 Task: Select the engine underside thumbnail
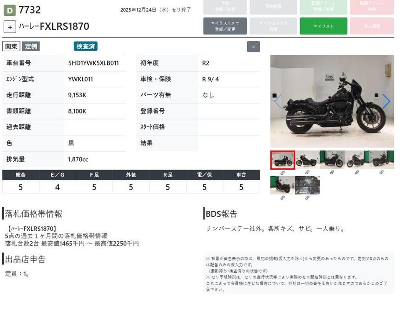[307, 185]
